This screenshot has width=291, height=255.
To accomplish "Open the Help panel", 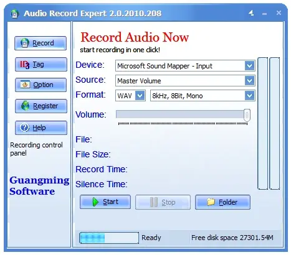I will tap(41, 127).
